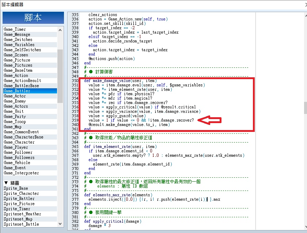
Task: Select the Game_Vehicle script
Action: pos(30,163)
